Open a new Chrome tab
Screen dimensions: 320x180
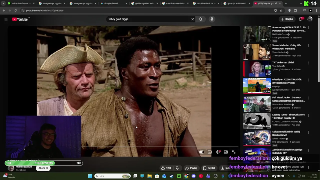coord(286,3)
